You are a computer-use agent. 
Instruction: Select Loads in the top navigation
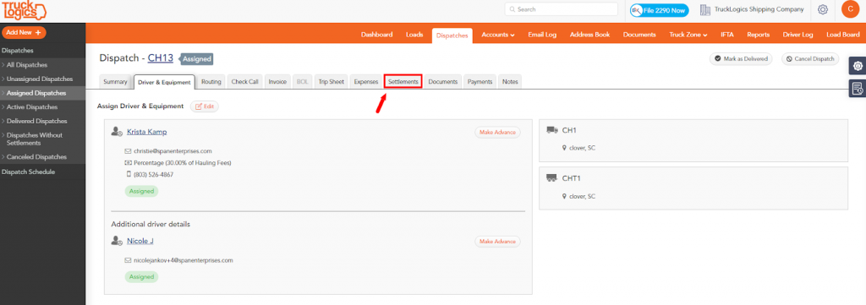pos(414,34)
